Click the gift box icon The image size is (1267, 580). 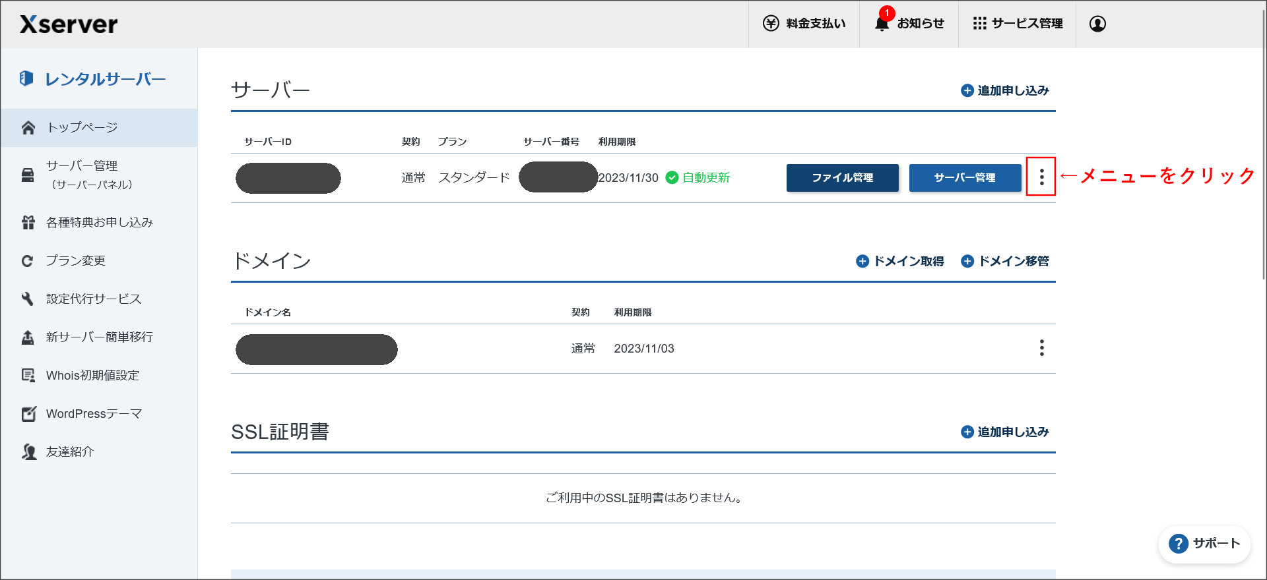click(28, 223)
